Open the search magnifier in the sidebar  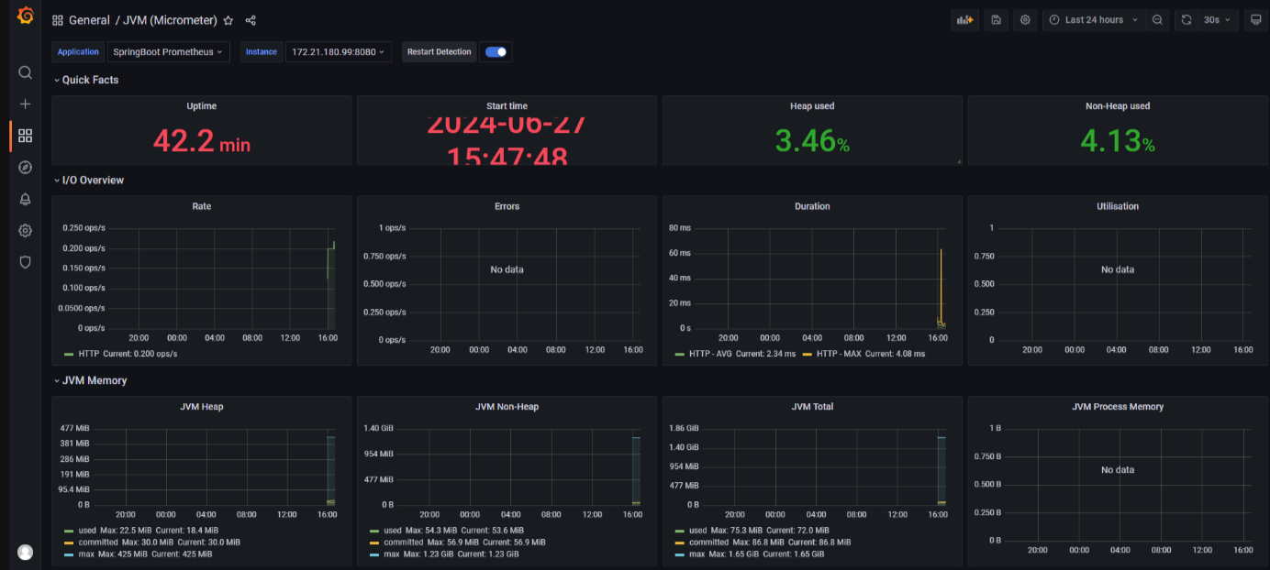[x=26, y=72]
